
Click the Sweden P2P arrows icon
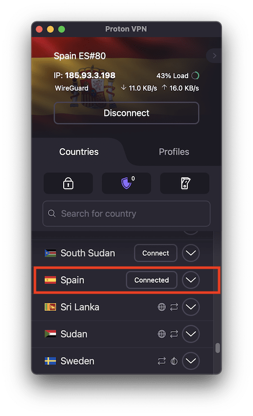(x=161, y=361)
